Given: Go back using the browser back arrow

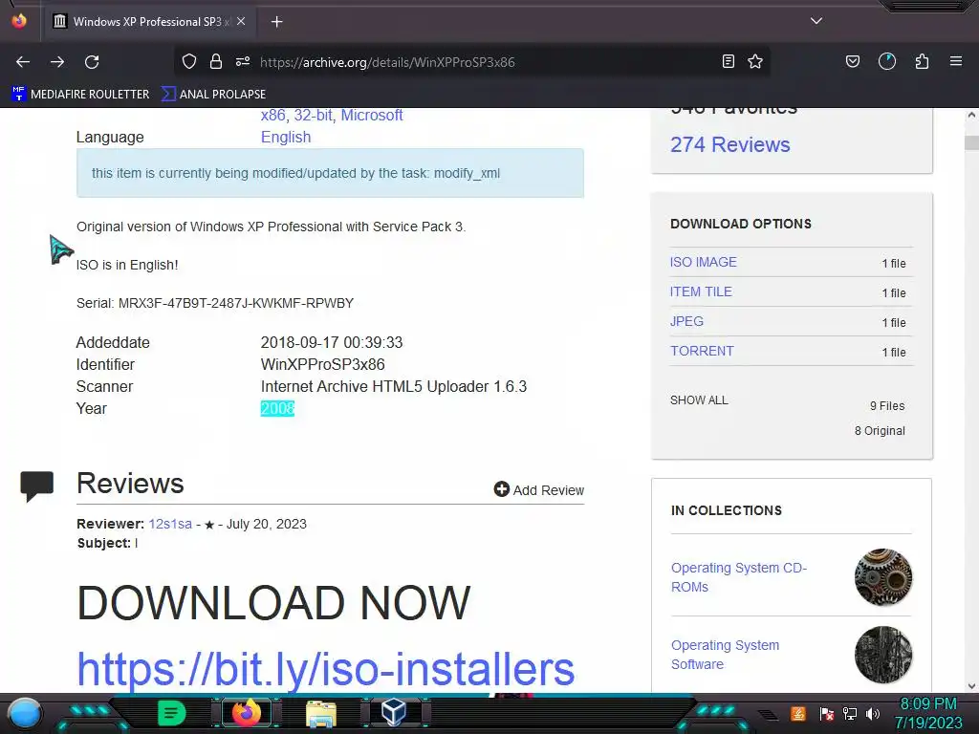Looking at the screenshot, I should pyautogui.click(x=23, y=62).
